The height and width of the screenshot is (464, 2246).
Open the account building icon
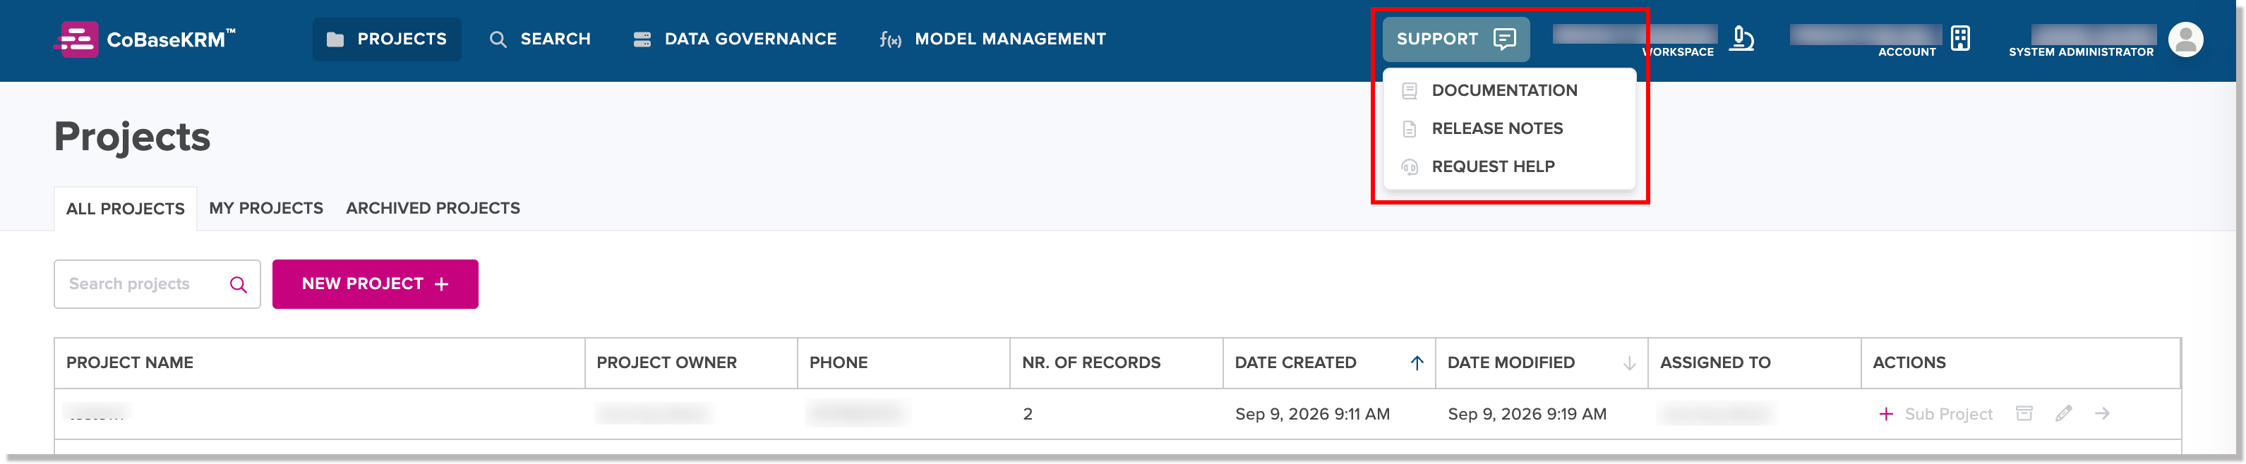pos(1960,38)
